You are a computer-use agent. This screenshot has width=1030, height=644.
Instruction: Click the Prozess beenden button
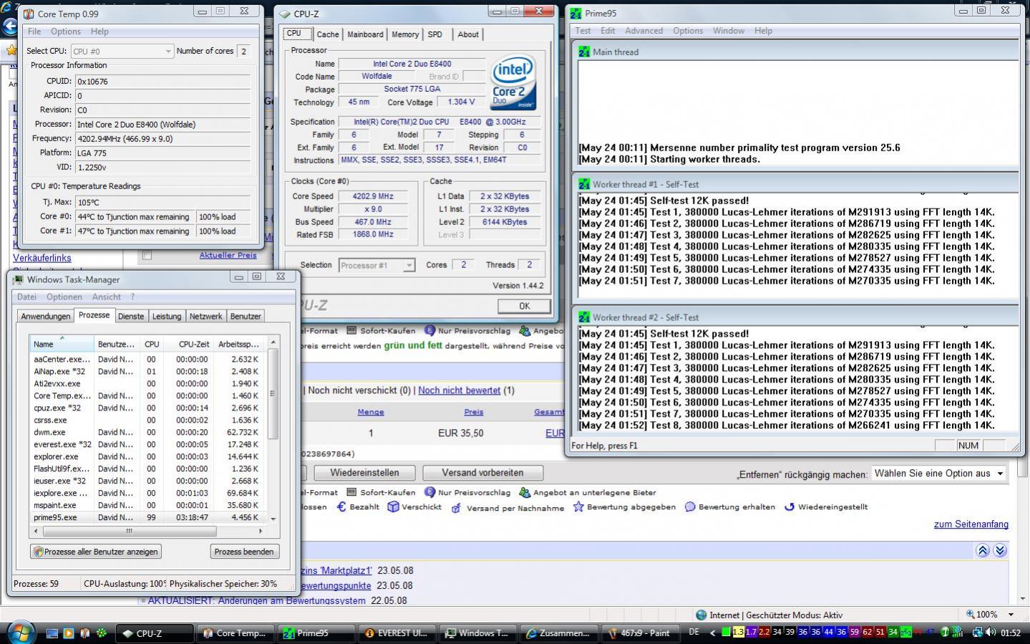[243, 552]
